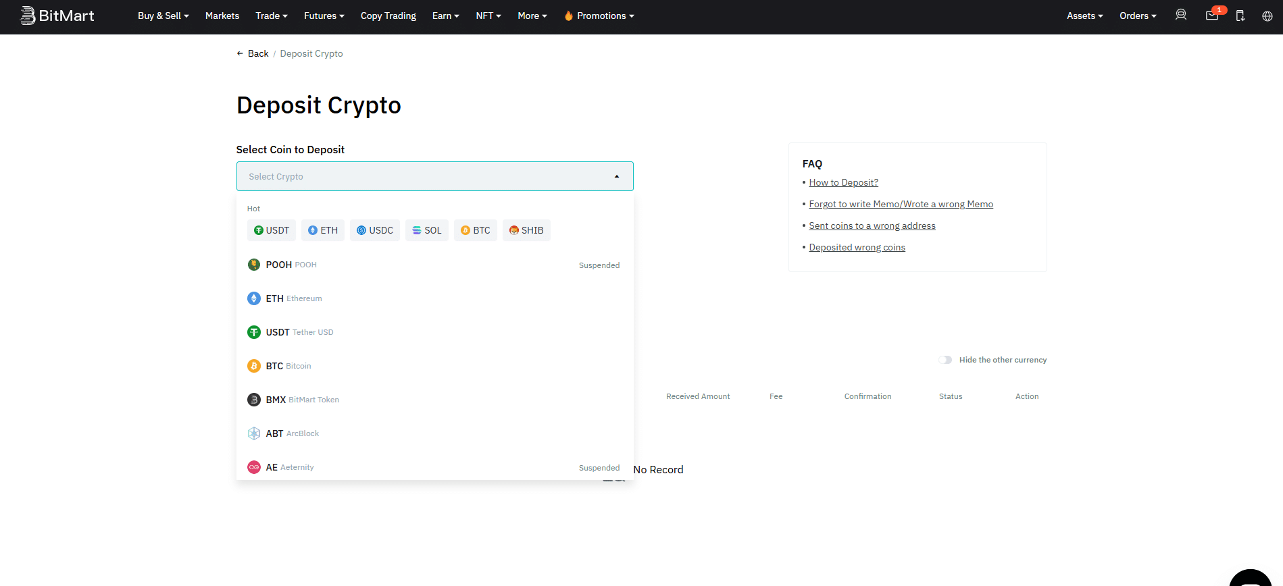Select hot coin USDC chip
Viewport: 1283px width, 586px height.
tap(375, 230)
